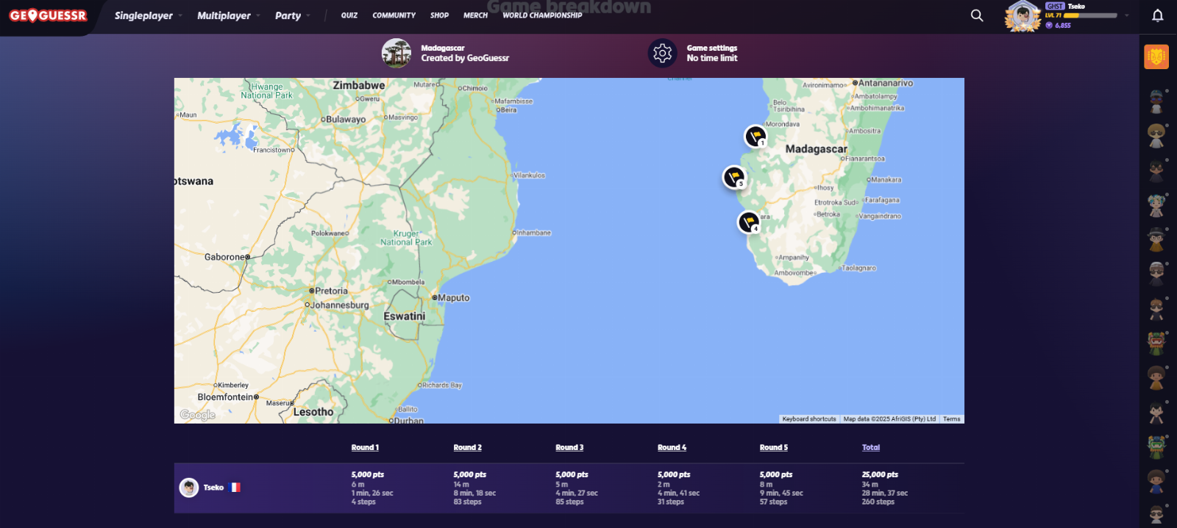Click the LVL 71 progress bar

[x=1090, y=15]
